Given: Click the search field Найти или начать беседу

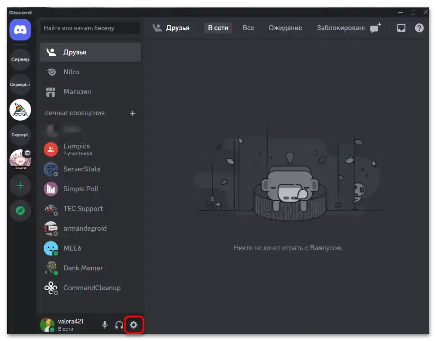Looking at the screenshot, I should click(90, 28).
